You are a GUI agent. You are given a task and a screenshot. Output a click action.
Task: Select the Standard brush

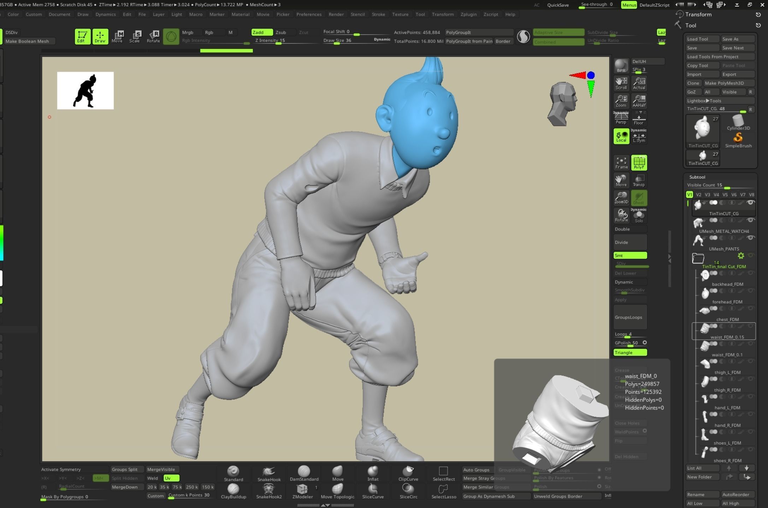(233, 473)
